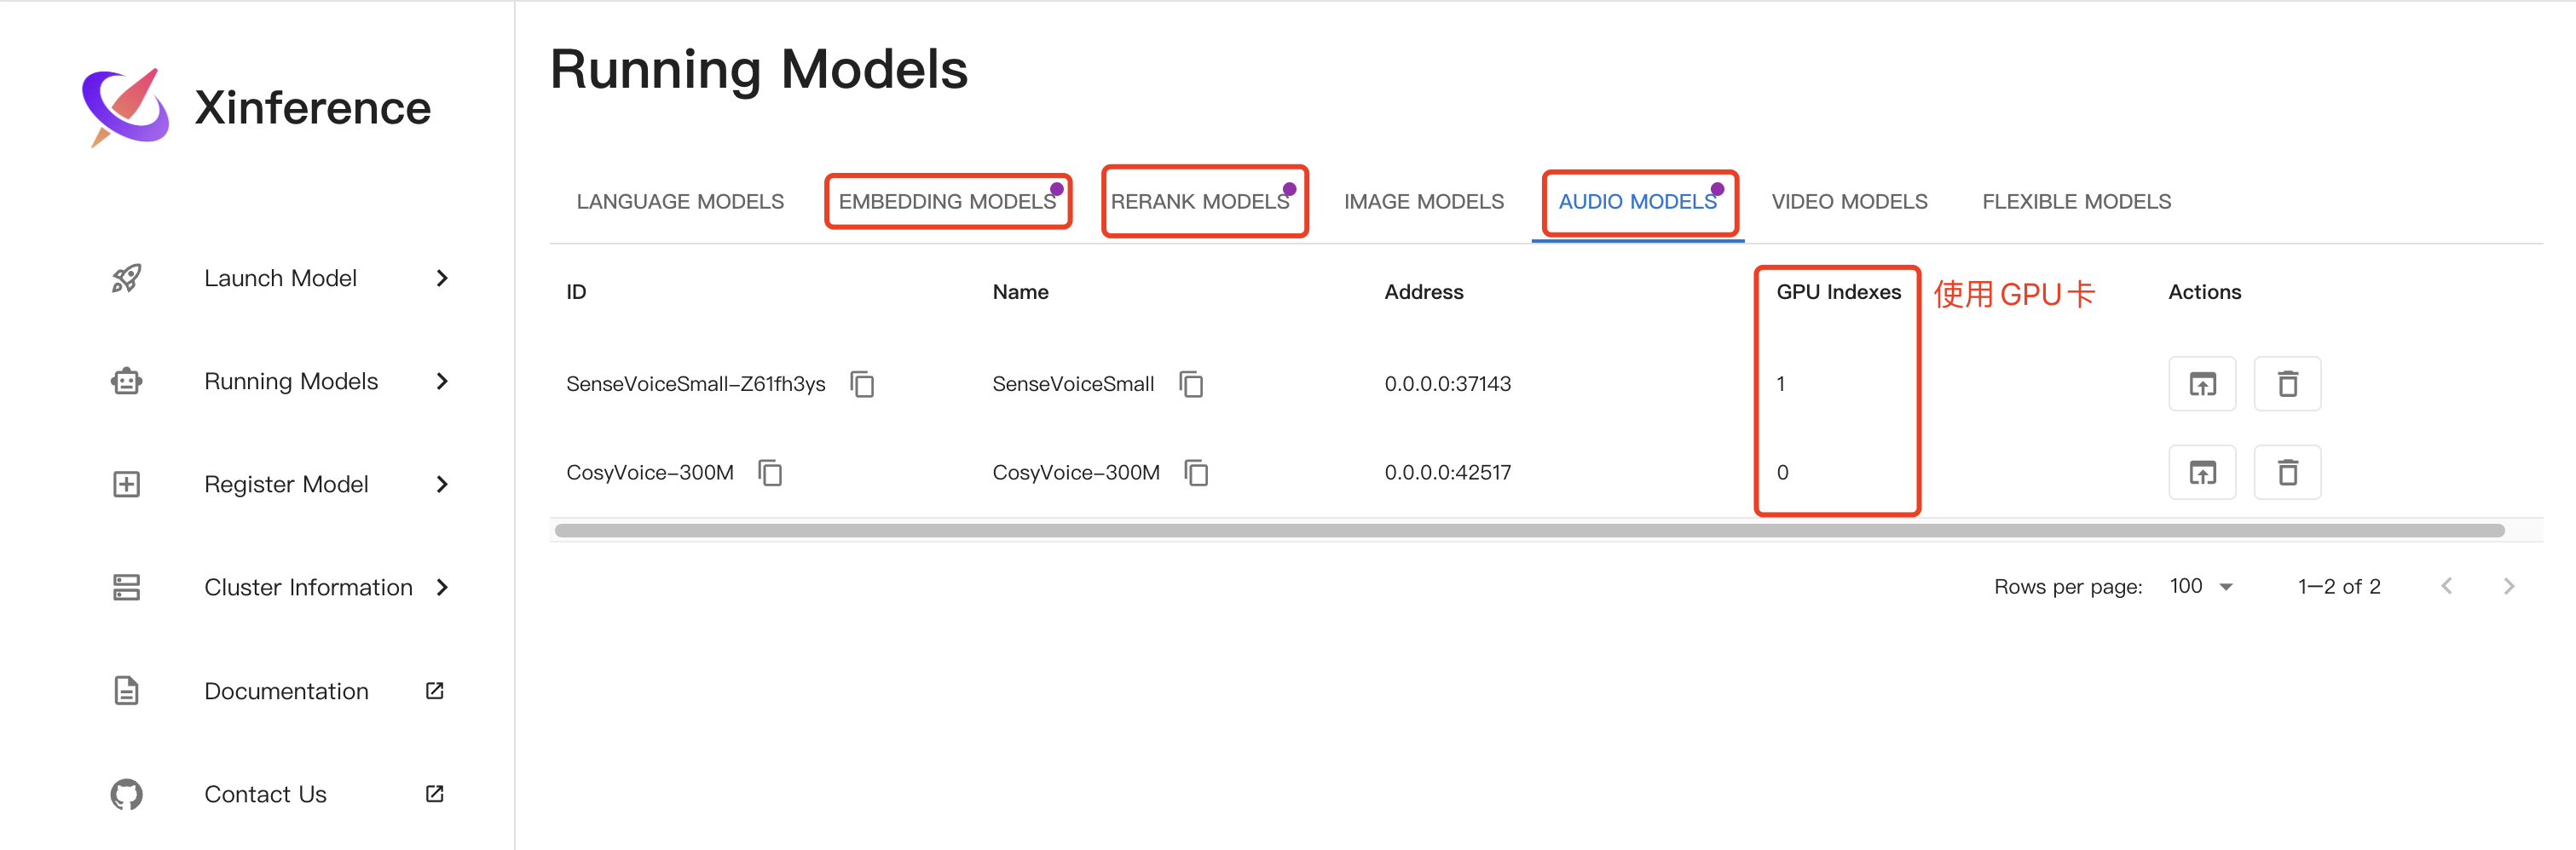The image size is (2576, 850).
Task: Delete the SenseVoiceSmall running model
Action: (2287, 383)
